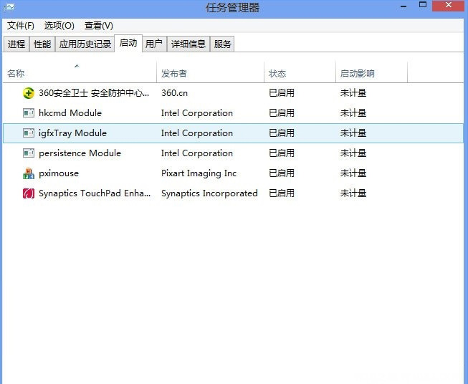
Task: Click 未计量 impact in persistence Module row
Action: (353, 153)
